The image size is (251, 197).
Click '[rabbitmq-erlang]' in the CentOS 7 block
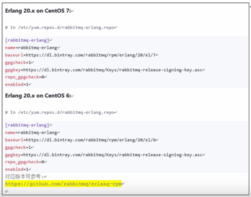[27, 40]
